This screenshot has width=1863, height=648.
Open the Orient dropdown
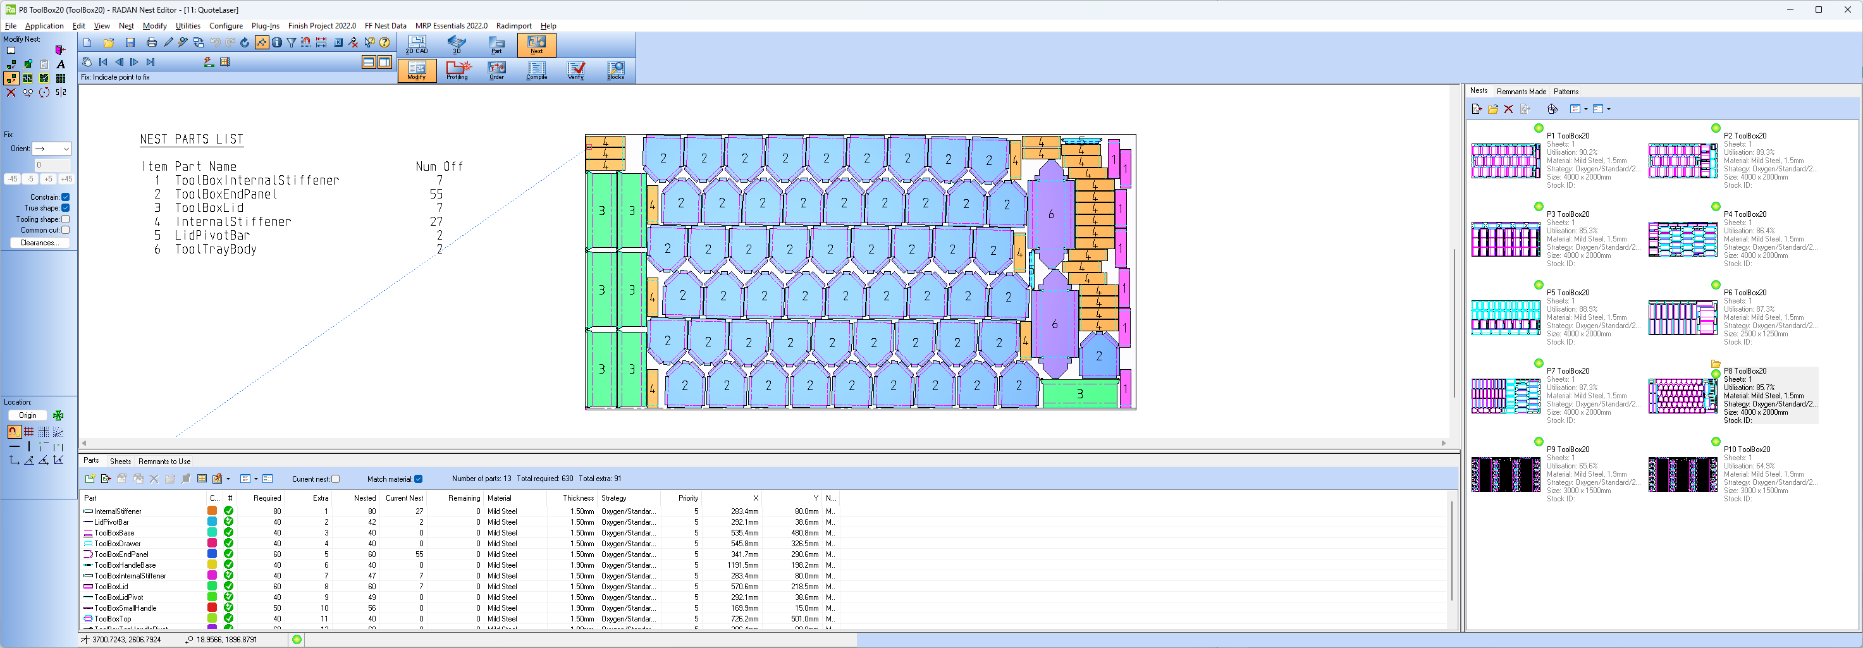[x=51, y=149]
